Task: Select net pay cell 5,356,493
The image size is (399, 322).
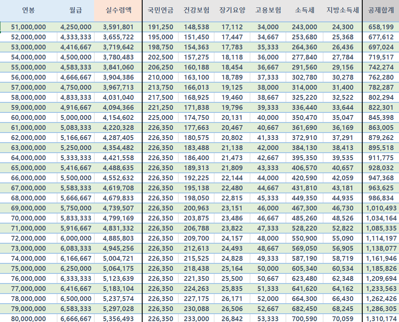Action: click(118, 318)
